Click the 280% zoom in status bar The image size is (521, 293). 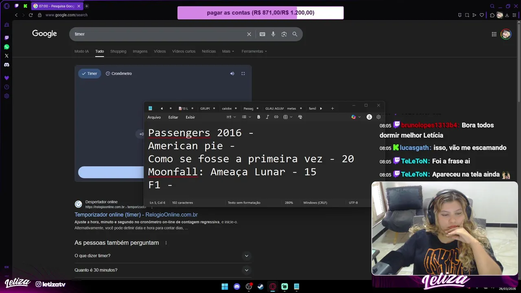(x=289, y=203)
